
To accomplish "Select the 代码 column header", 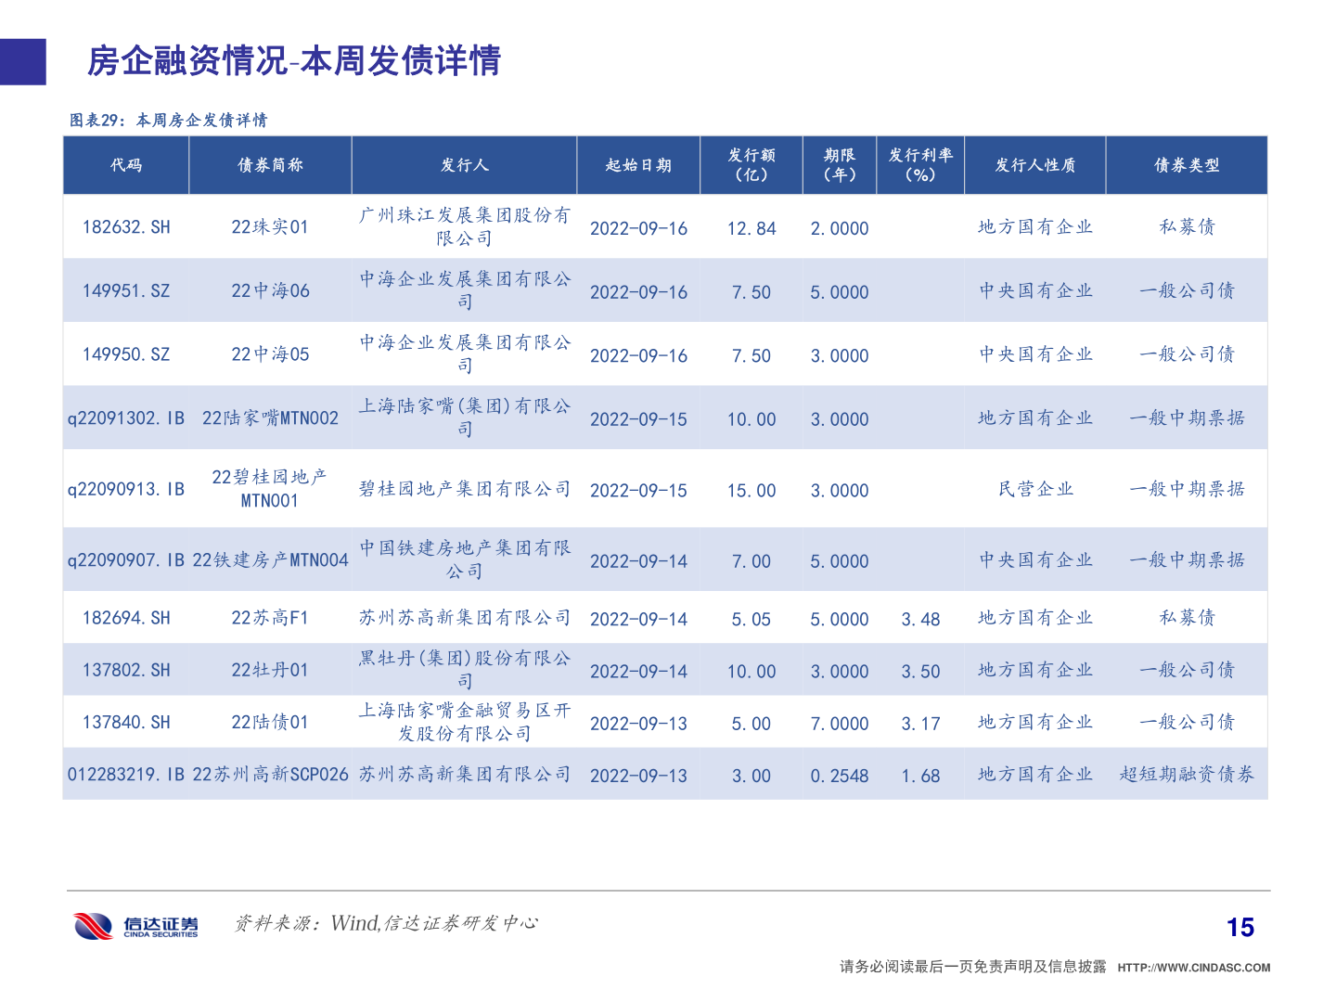I will click(x=126, y=165).
